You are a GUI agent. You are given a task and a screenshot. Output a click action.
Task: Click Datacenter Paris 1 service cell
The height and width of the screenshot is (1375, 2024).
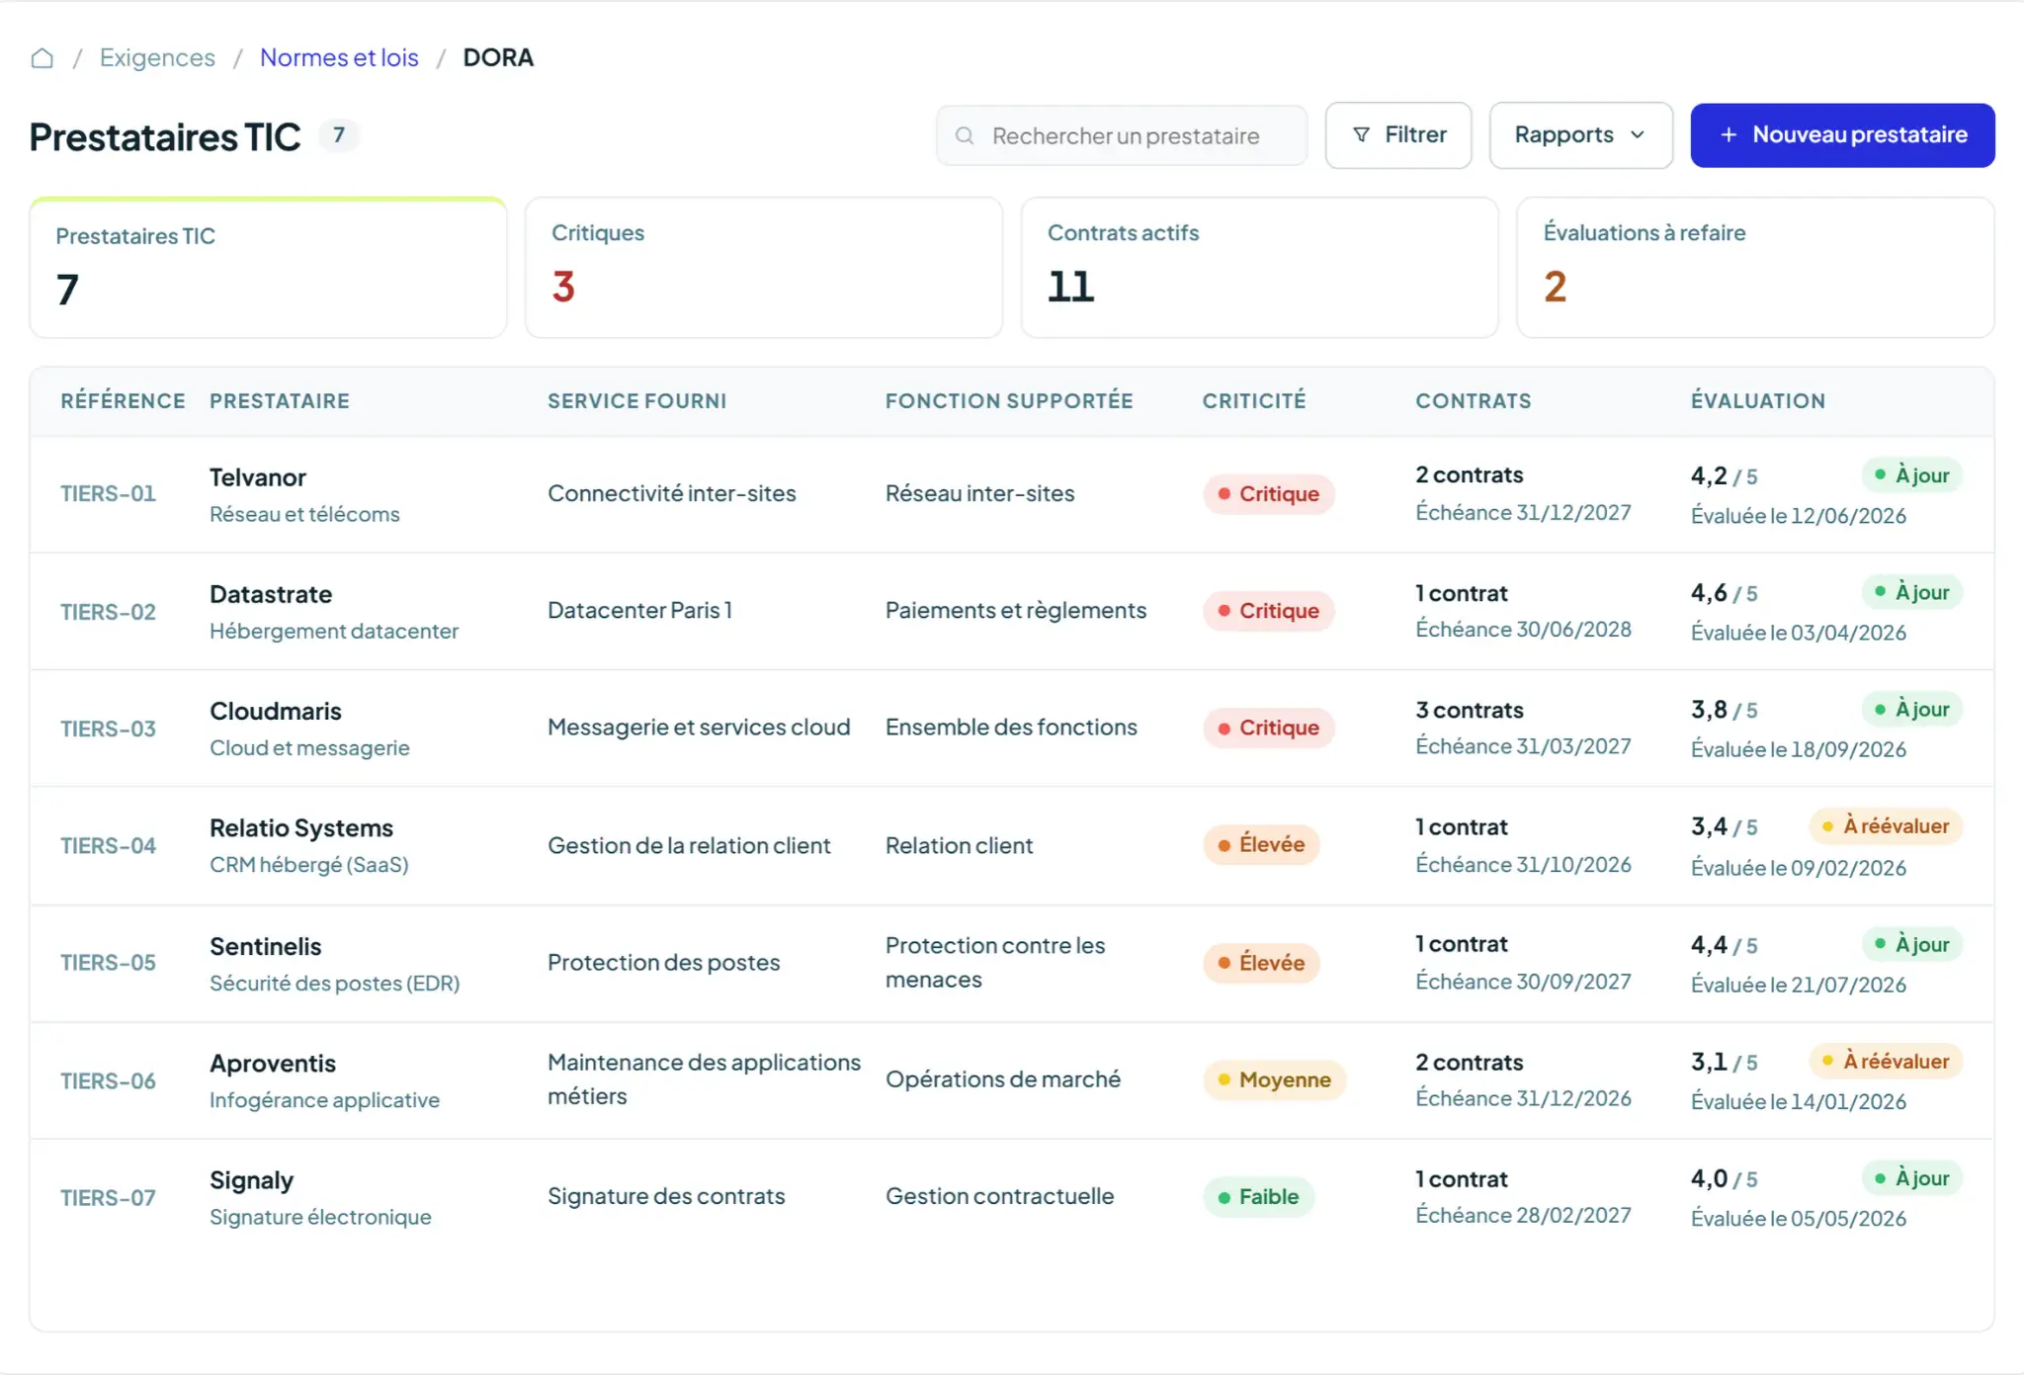(640, 610)
